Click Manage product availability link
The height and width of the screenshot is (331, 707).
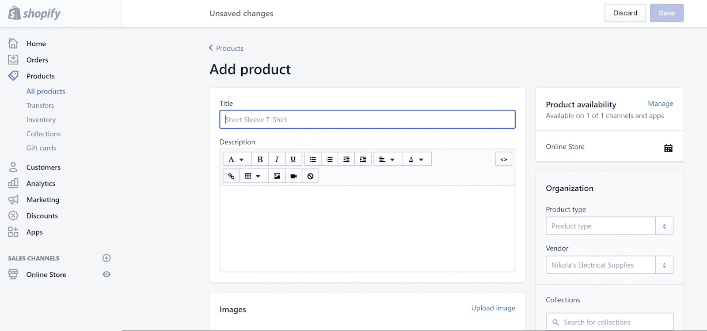point(661,104)
